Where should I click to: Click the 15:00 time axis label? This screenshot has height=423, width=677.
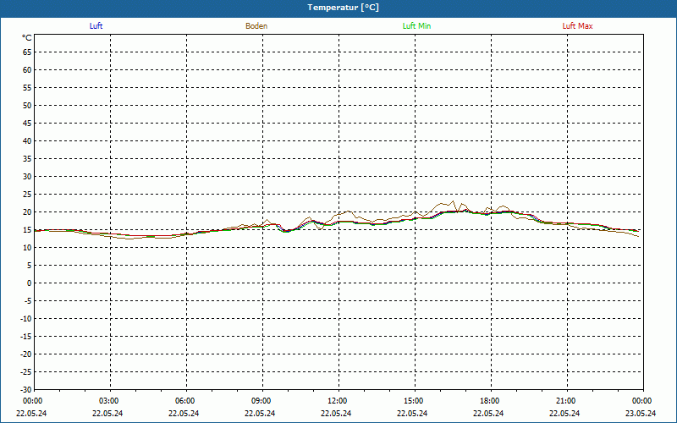tap(414, 401)
